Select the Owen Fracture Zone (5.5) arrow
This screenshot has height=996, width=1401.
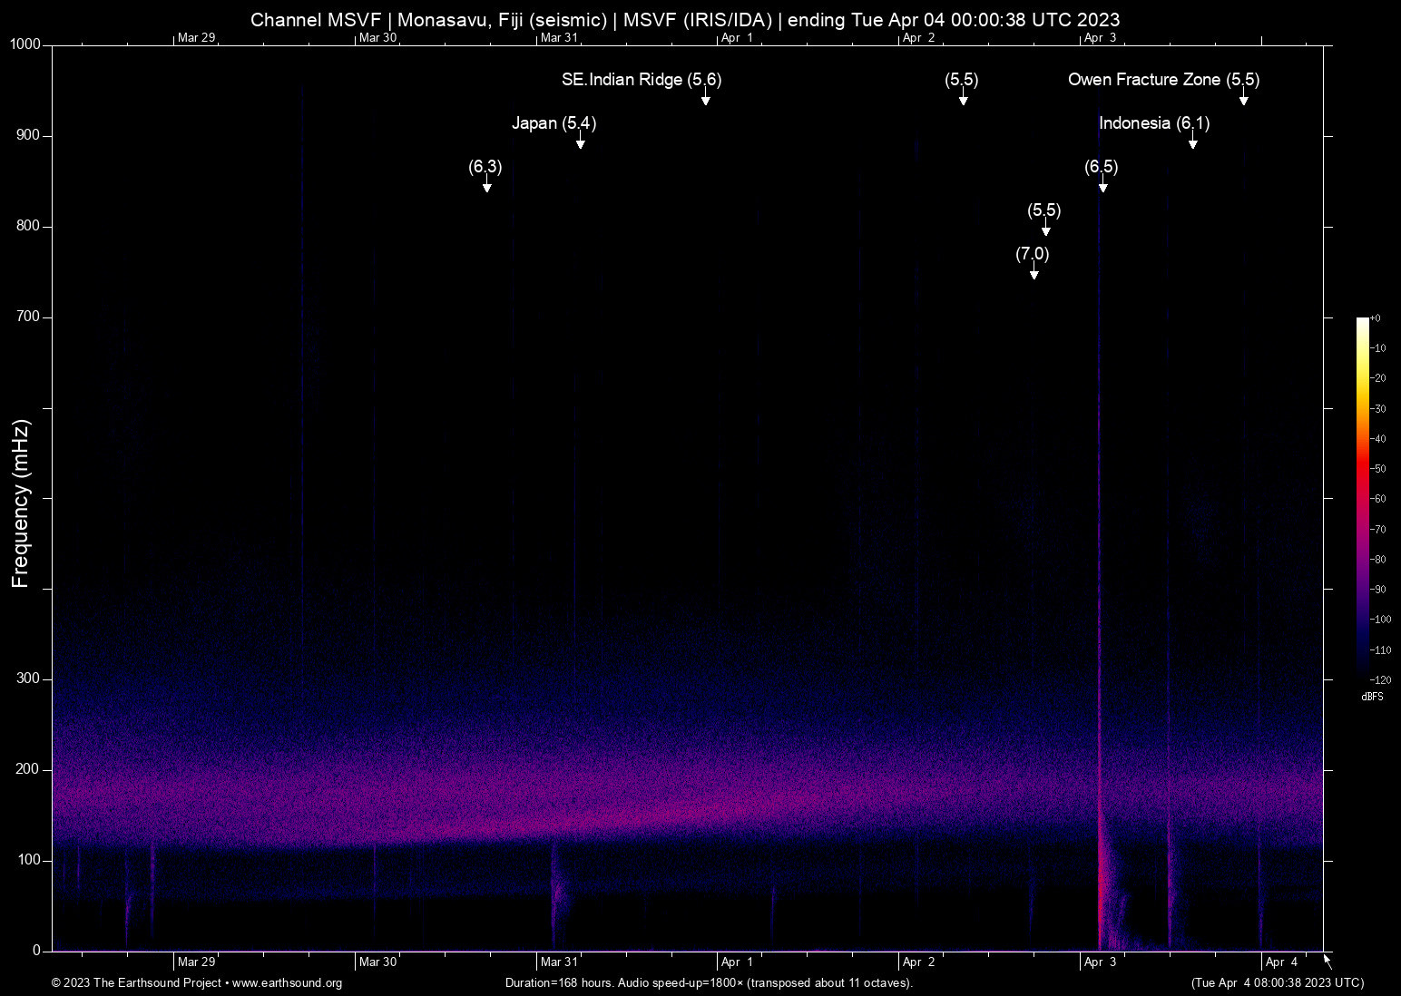point(1243,98)
